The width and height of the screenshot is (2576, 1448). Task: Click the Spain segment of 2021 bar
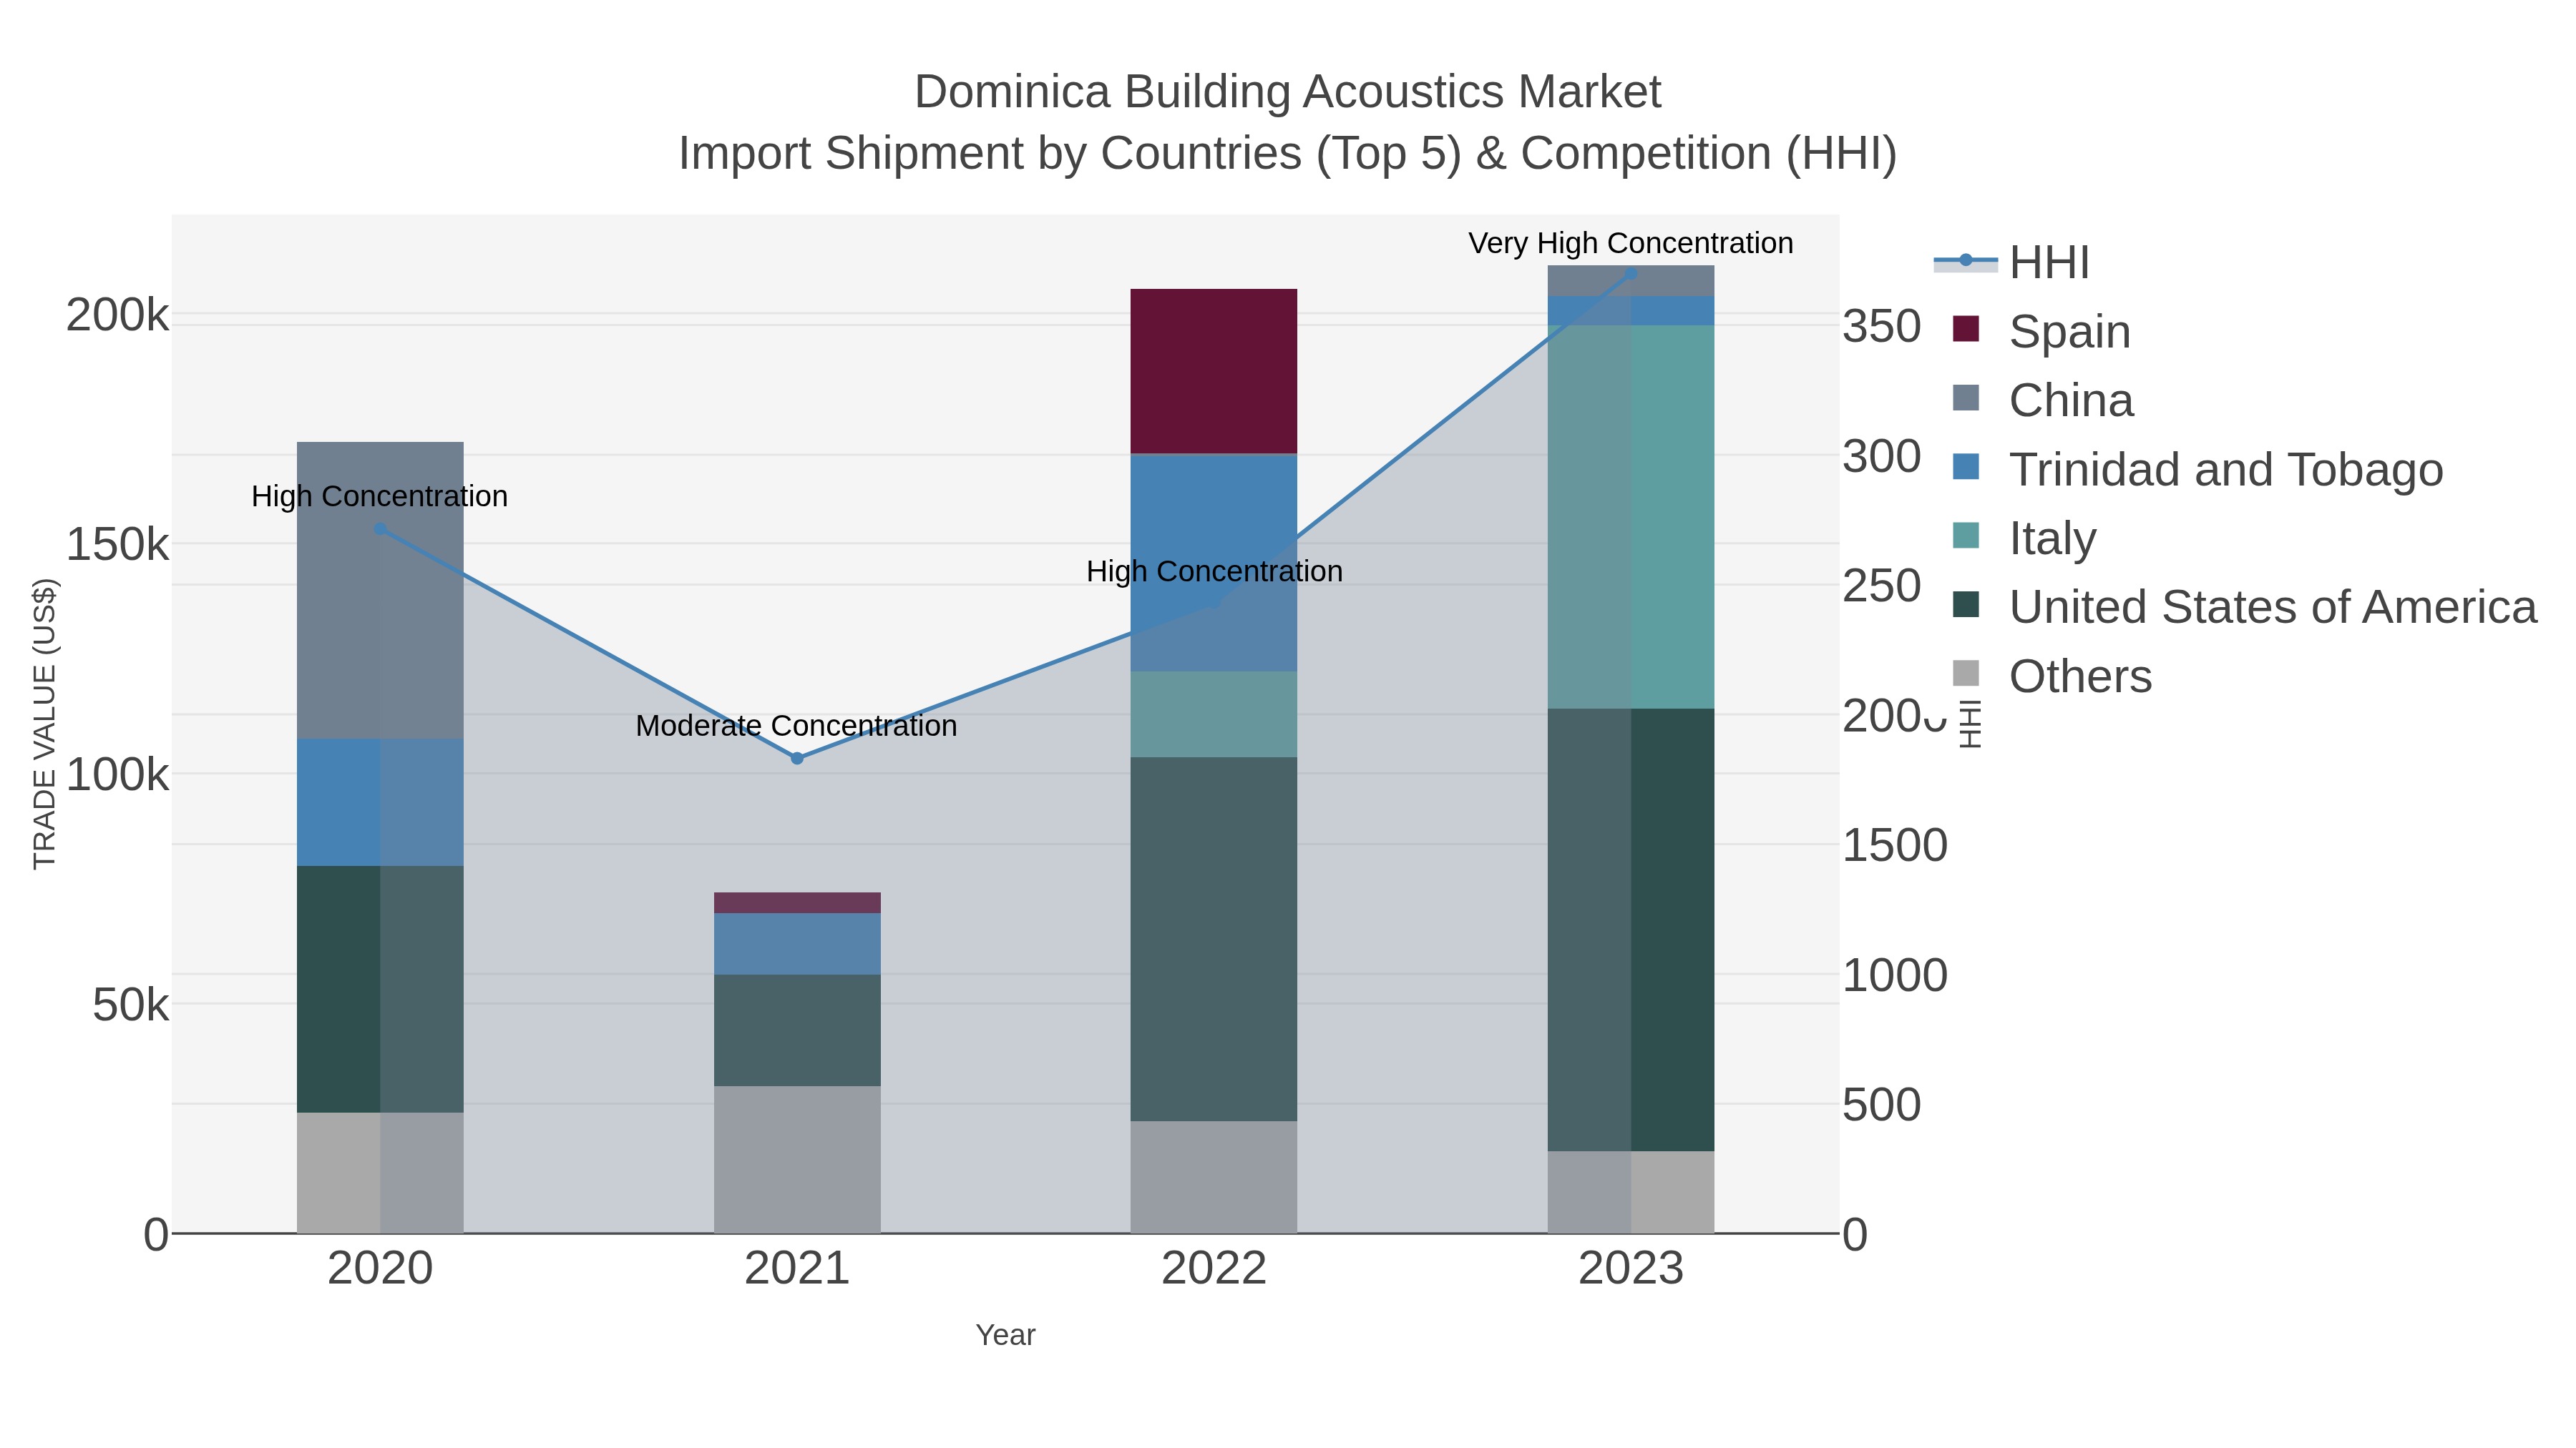tap(797, 903)
